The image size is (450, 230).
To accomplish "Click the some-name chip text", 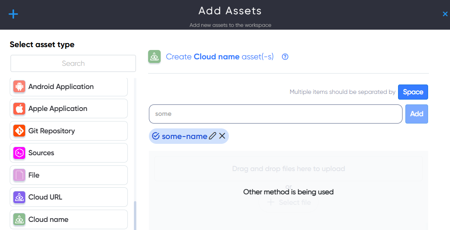I will (185, 136).
